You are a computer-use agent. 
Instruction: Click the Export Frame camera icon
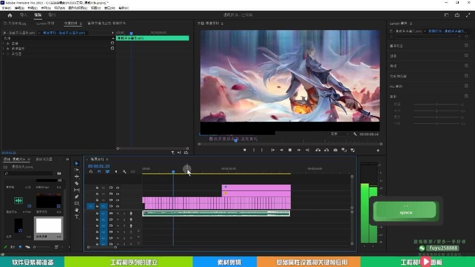(335, 150)
